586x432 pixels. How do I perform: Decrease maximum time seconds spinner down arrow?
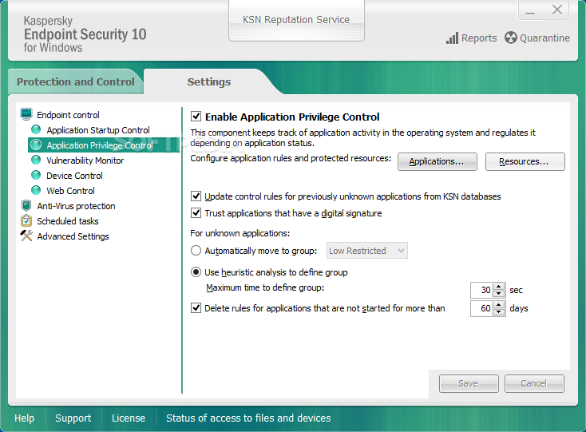(x=499, y=294)
